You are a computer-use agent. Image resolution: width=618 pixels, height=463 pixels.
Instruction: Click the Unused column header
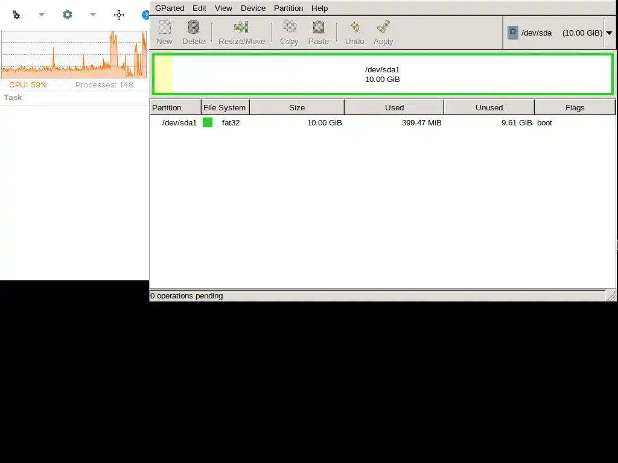489,107
